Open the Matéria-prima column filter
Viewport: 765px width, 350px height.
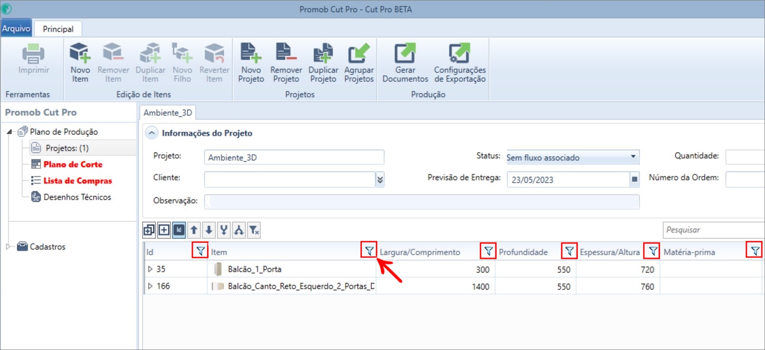click(x=755, y=250)
